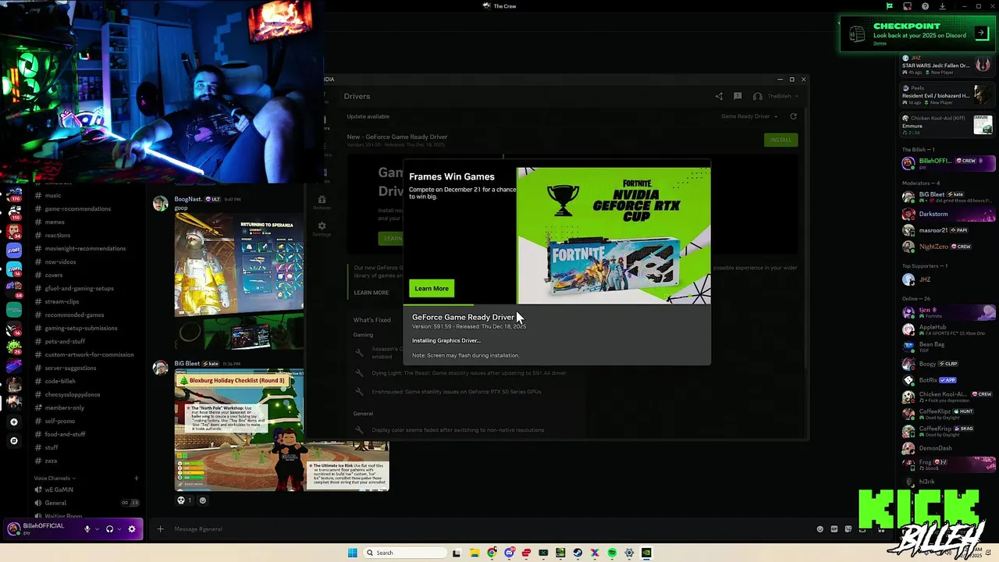Open the game-recommendations channel
The image size is (999, 562).
pyautogui.click(x=78, y=208)
